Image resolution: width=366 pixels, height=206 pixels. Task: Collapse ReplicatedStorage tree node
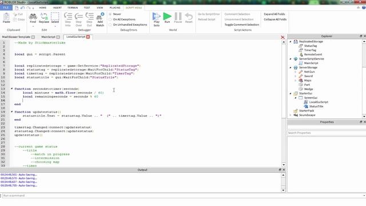click(291, 42)
